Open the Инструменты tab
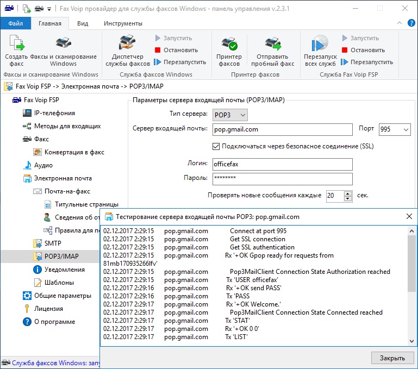 pos(123,23)
